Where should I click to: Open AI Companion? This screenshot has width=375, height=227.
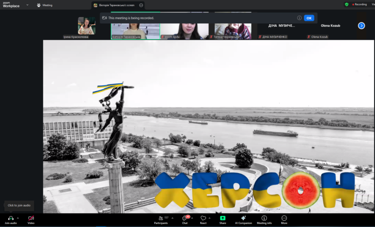point(244,220)
